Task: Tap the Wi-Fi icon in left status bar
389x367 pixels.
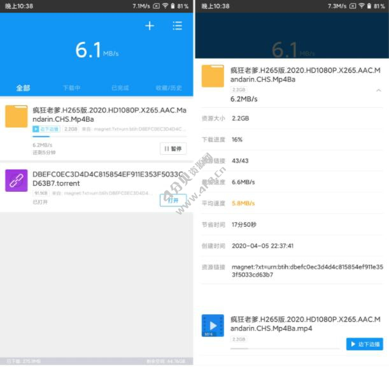Action: (165, 6)
